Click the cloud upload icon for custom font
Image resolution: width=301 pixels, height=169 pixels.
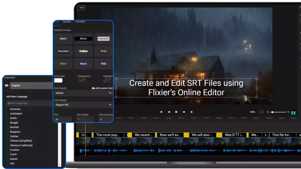tap(94, 88)
